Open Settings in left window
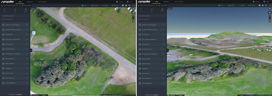272x96 pixels. pyautogui.click(x=115, y=5)
